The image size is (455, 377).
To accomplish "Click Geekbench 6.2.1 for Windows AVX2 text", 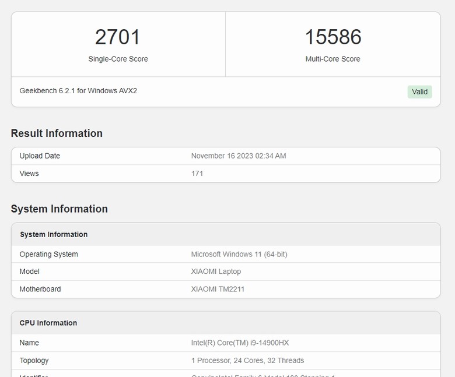I will tap(78, 91).
